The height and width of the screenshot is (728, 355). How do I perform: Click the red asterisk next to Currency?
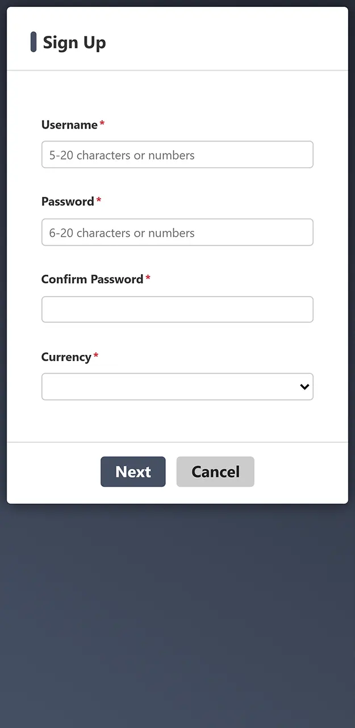click(96, 355)
